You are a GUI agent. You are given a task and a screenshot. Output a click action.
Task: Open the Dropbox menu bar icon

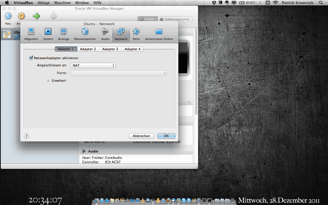(x=214, y=3)
